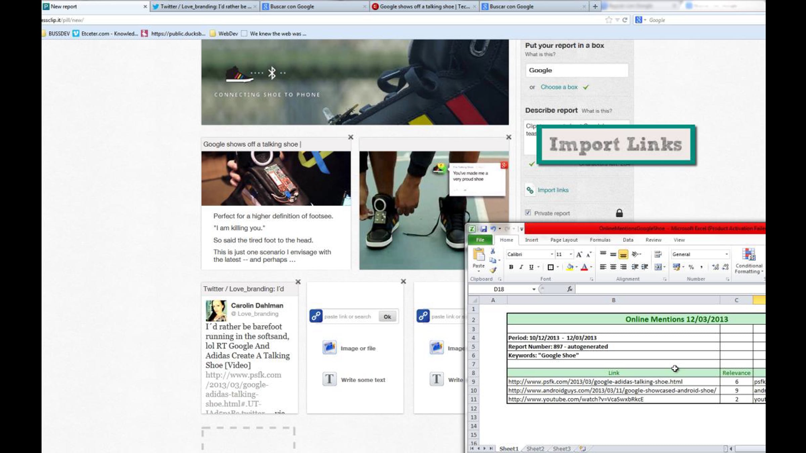
Task: Click the Insert Function fx button
Action: click(x=570, y=289)
